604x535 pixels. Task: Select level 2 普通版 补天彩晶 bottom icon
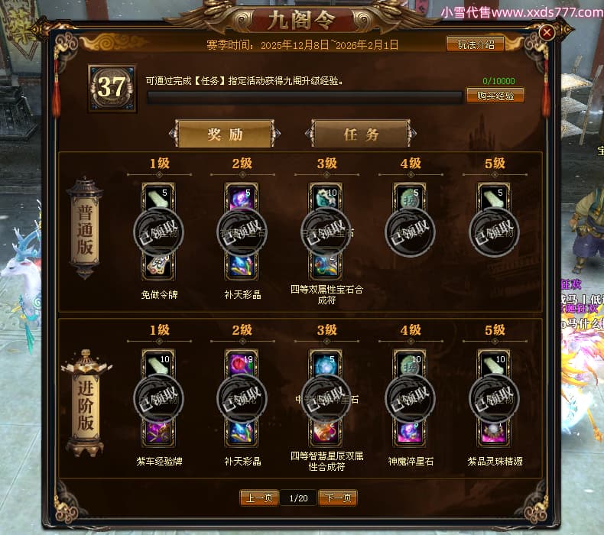[242, 266]
